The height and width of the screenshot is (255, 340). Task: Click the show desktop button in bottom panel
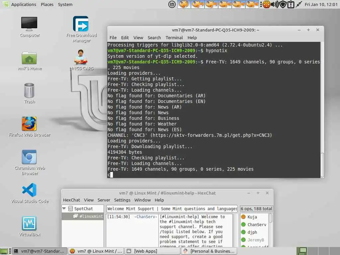[4, 251]
